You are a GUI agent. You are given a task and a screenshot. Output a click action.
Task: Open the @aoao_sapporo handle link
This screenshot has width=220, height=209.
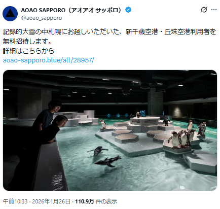(42, 18)
